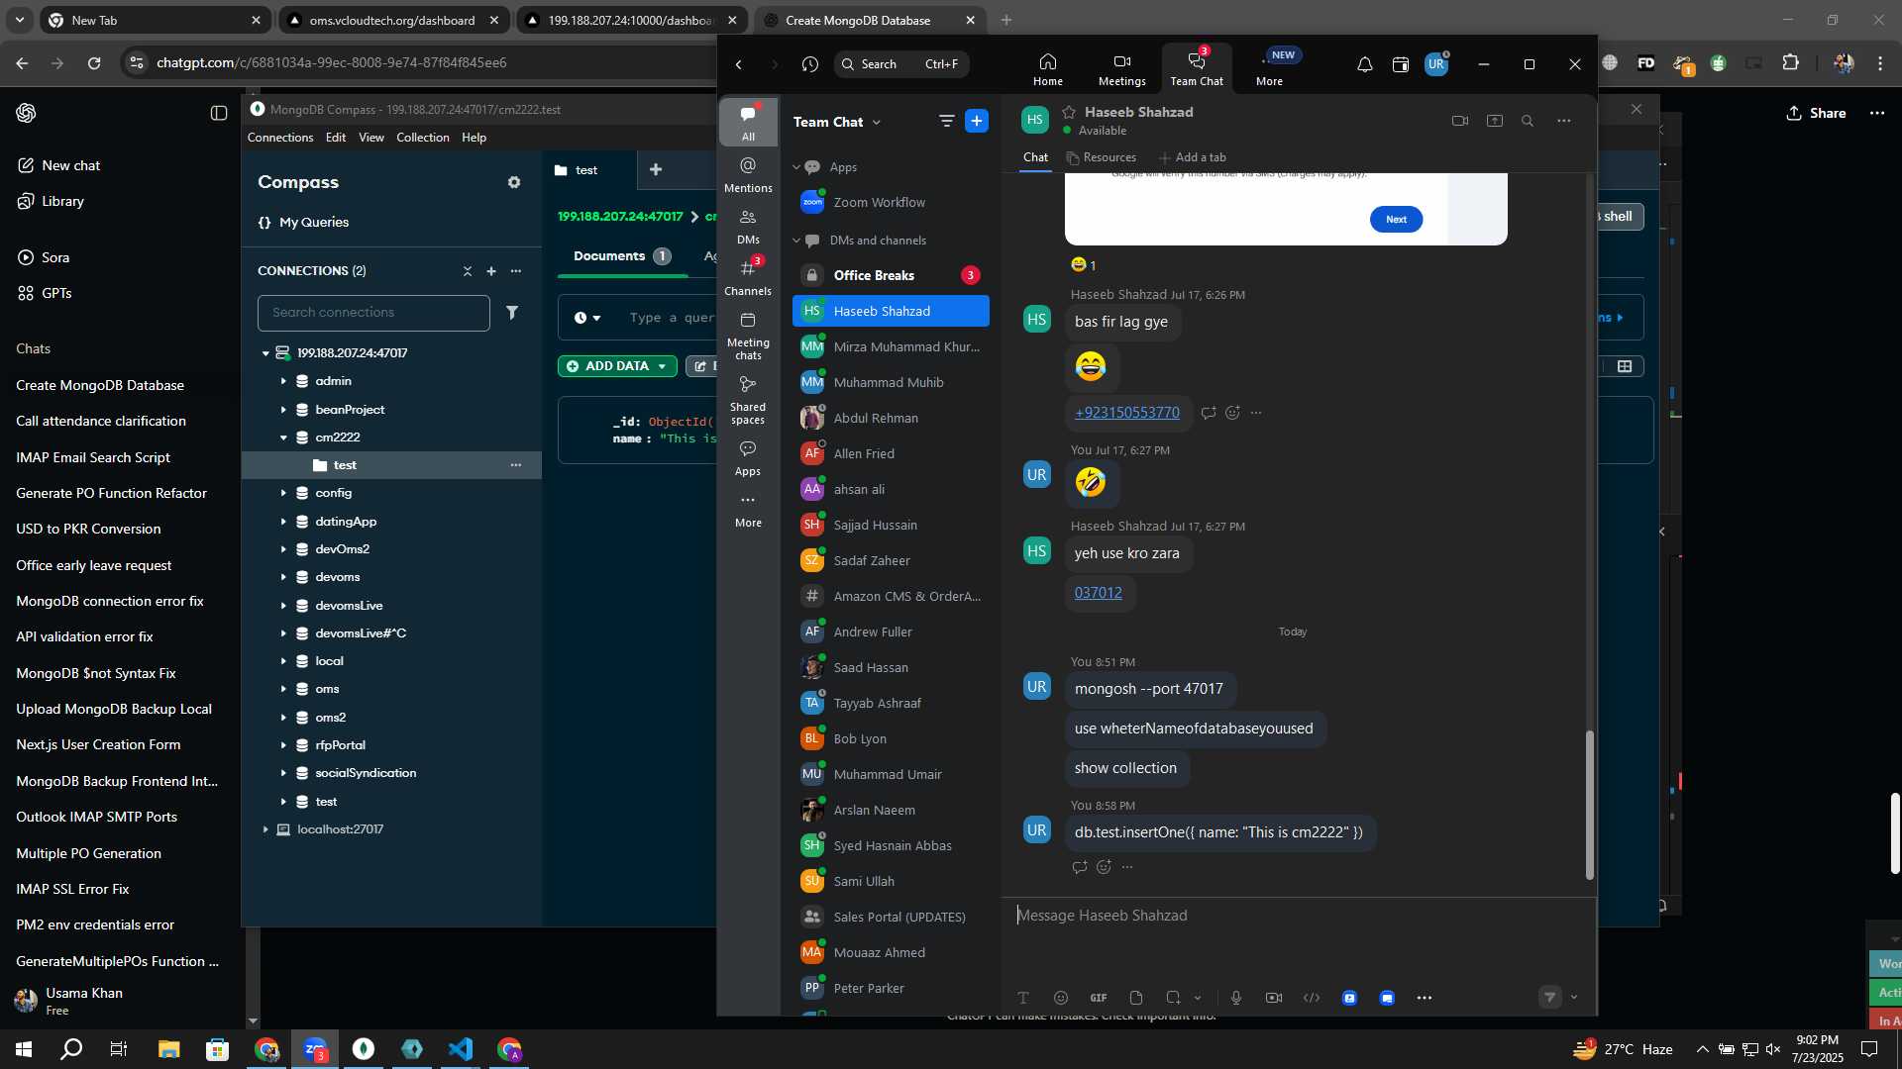Image resolution: width=1902 pixels, height=1069 pixels.
Task: Star the Haseeb Shahzad contact
Action: coord(1069,112)
